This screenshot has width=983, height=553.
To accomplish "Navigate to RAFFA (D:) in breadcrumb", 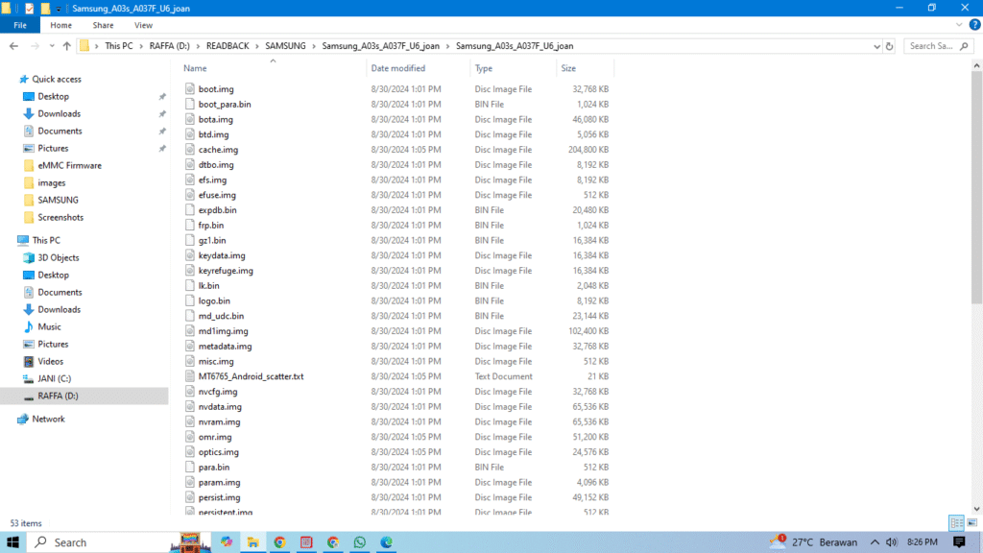I will point(169,46).
